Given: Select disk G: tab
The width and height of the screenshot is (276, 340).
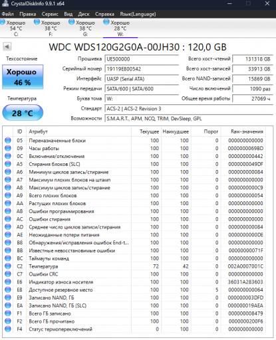Looking at the screenshot, I should pos(85,29).
